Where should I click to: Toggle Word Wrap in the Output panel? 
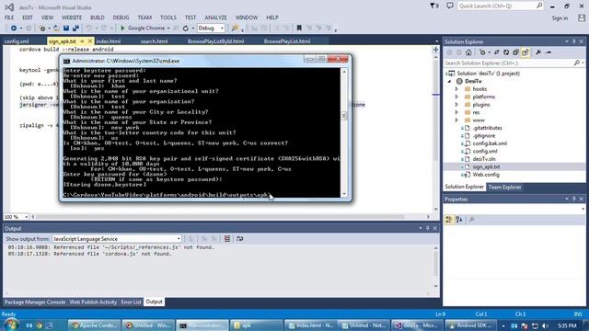coord(239,239)
